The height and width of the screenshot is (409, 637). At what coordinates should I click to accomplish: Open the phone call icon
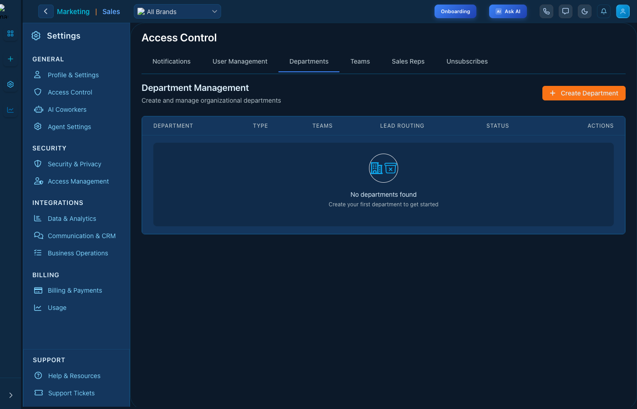(x=546, y=11)
